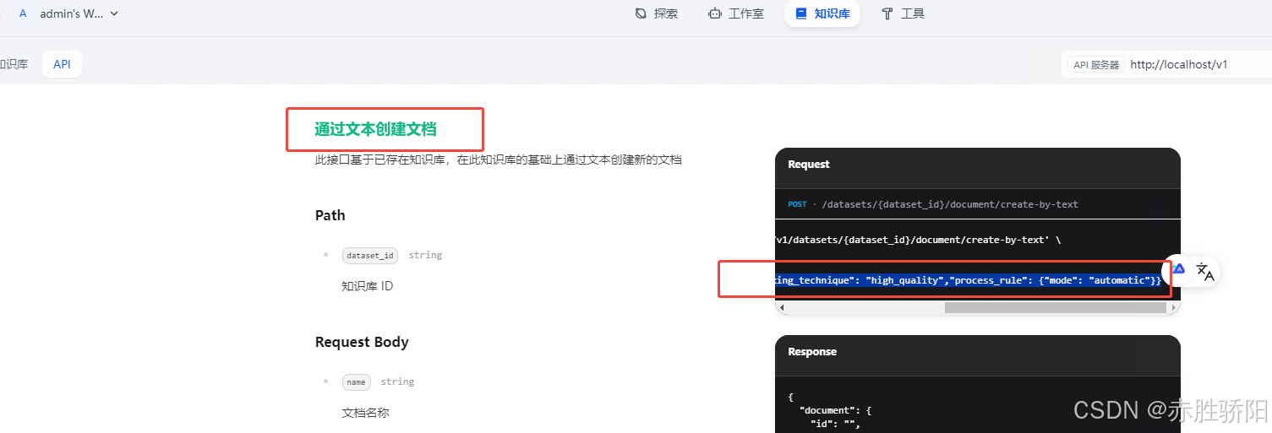Click the horizontal scrollbar thumb in code block
The image size is (1272, 433).
1056,308
